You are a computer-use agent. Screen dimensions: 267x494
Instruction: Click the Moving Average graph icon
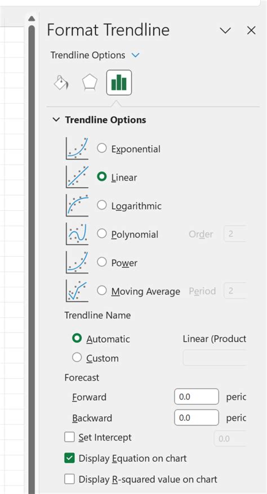tap(77, 291)
